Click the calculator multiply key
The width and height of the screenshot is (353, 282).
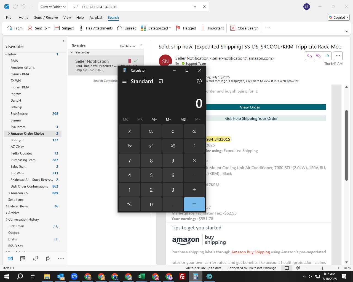tap(194, 161)
